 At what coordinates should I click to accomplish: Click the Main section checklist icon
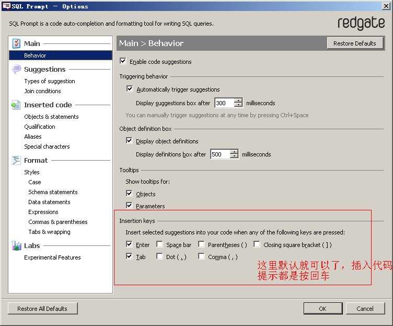16,43
